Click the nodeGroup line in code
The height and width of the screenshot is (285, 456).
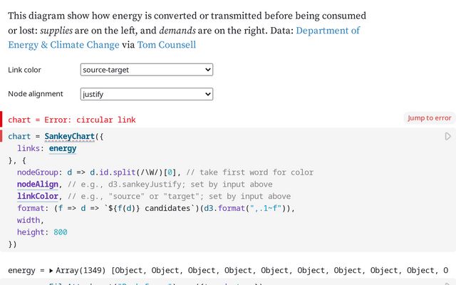tap(107, 172)
